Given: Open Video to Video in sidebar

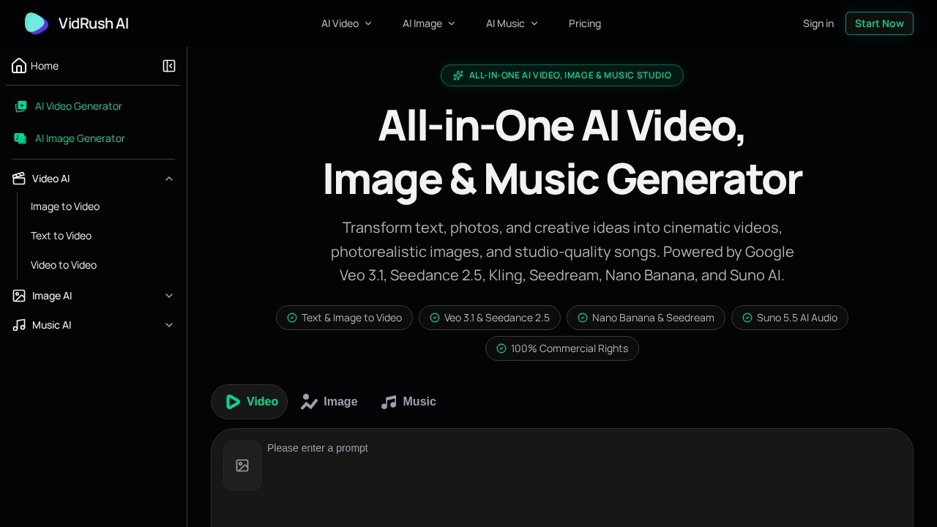Looking at the screenshot, I should [64, 265].
